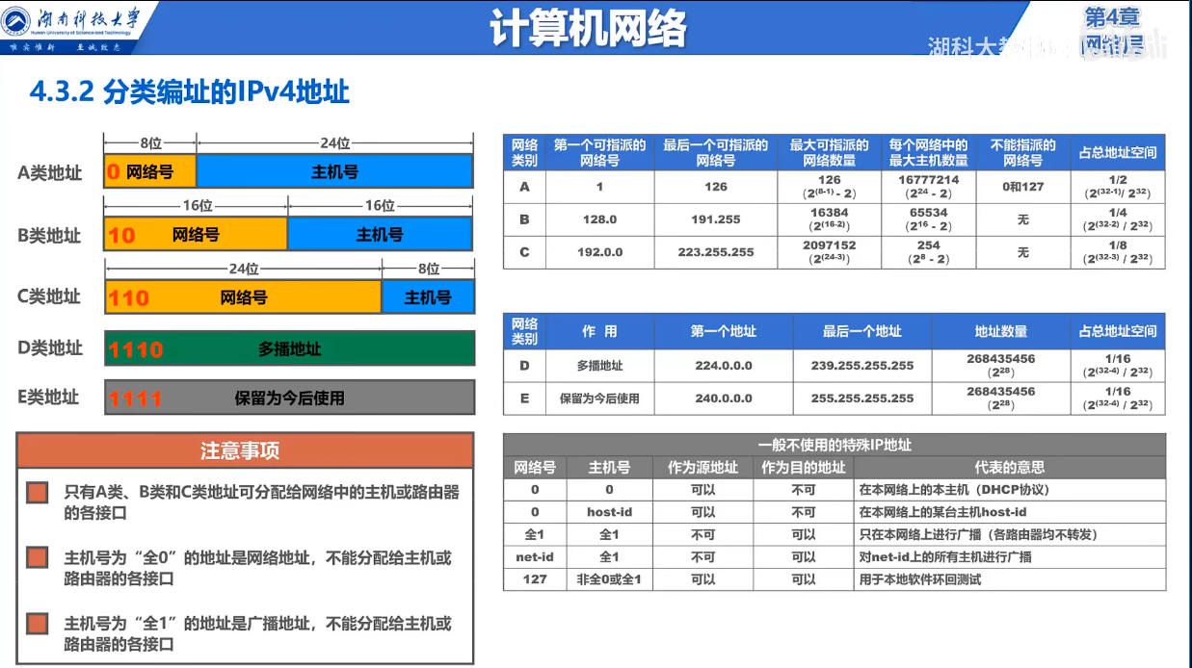Click the C类地址 label
The height and width of the screenshot is (668, 1192).
(x=49, y=296)
